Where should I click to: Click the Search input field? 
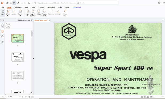pyautogui.click(x=97, y=3)
